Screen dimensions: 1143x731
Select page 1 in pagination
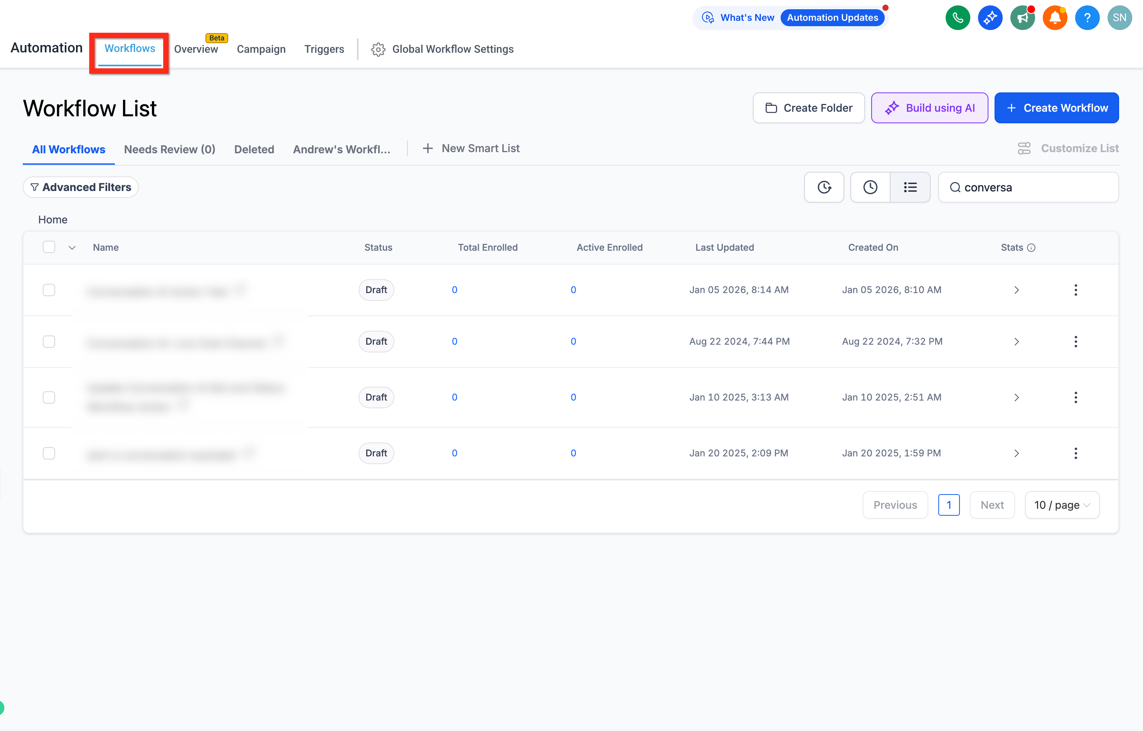pos(949,505)
